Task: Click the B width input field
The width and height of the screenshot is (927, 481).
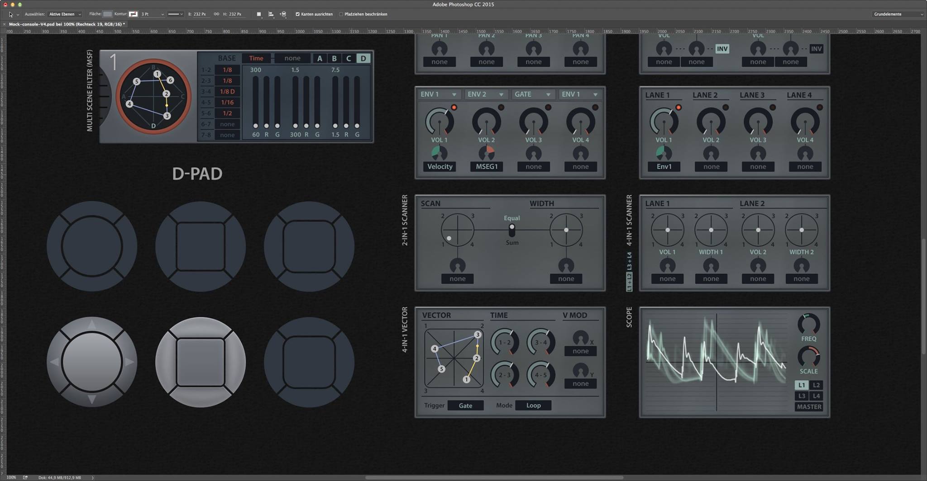Action: pyautogui.click(x=200, y=14)
